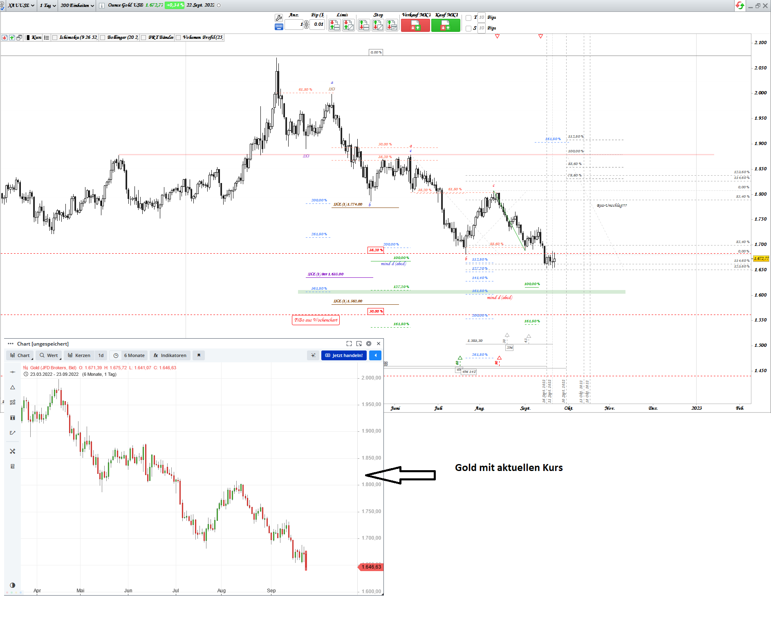This screenshot has width=771, height=625.
Task: Click the T pips value field
Action: [482, 18]
